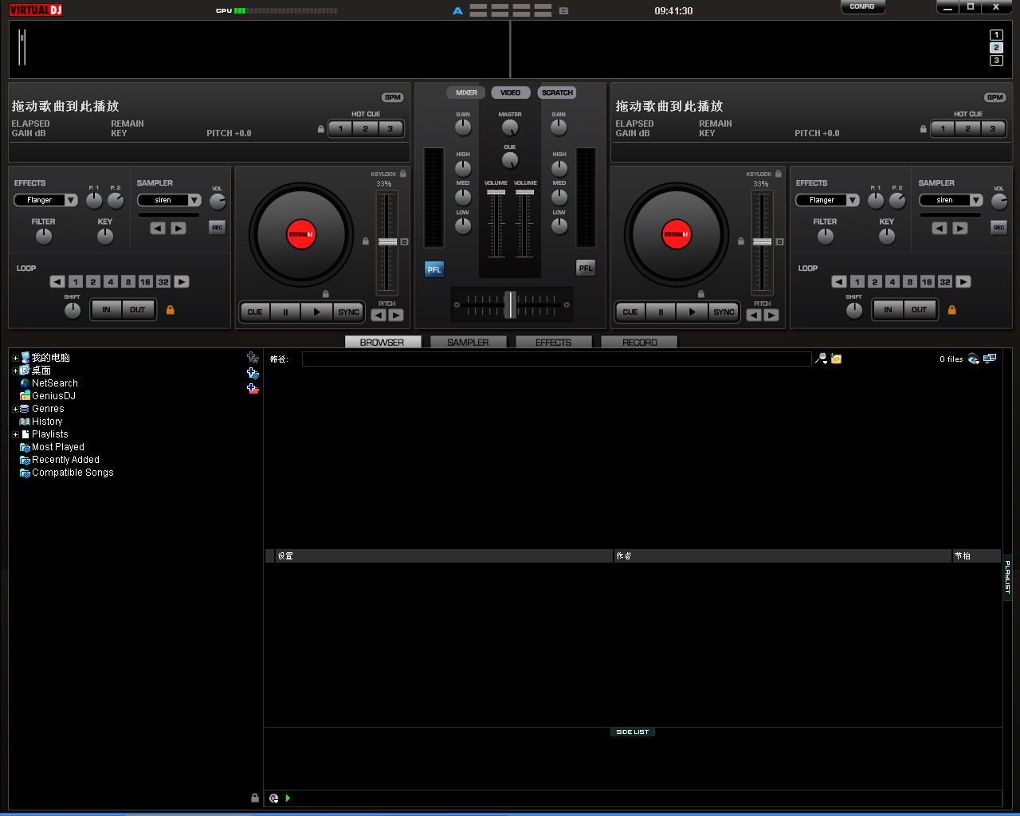Screen dimensions: 1020x816
Task: Open the EFFECTS tab
Action: click(x=553, y=342)
